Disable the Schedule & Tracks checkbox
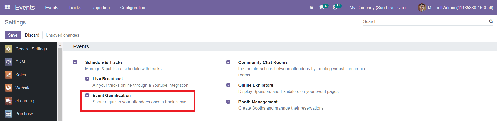This screenshot has height=121, width=497. coord(75,62)
